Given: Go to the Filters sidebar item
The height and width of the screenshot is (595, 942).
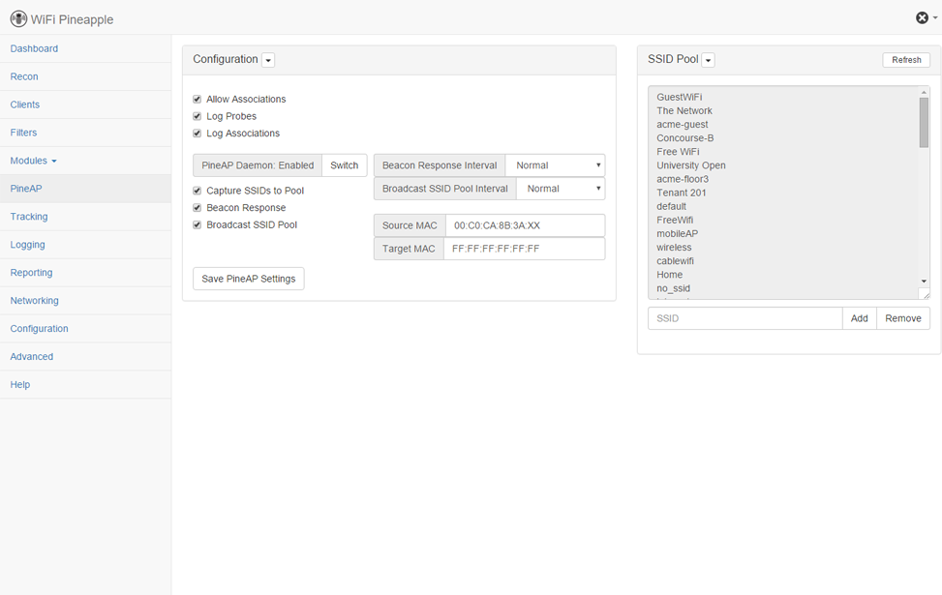Looking at the screenshot, I should pyautogui.click(x=24, y=133).
